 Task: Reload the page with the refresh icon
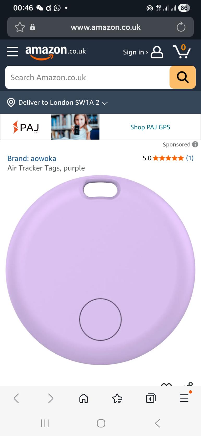click(181, 27)
